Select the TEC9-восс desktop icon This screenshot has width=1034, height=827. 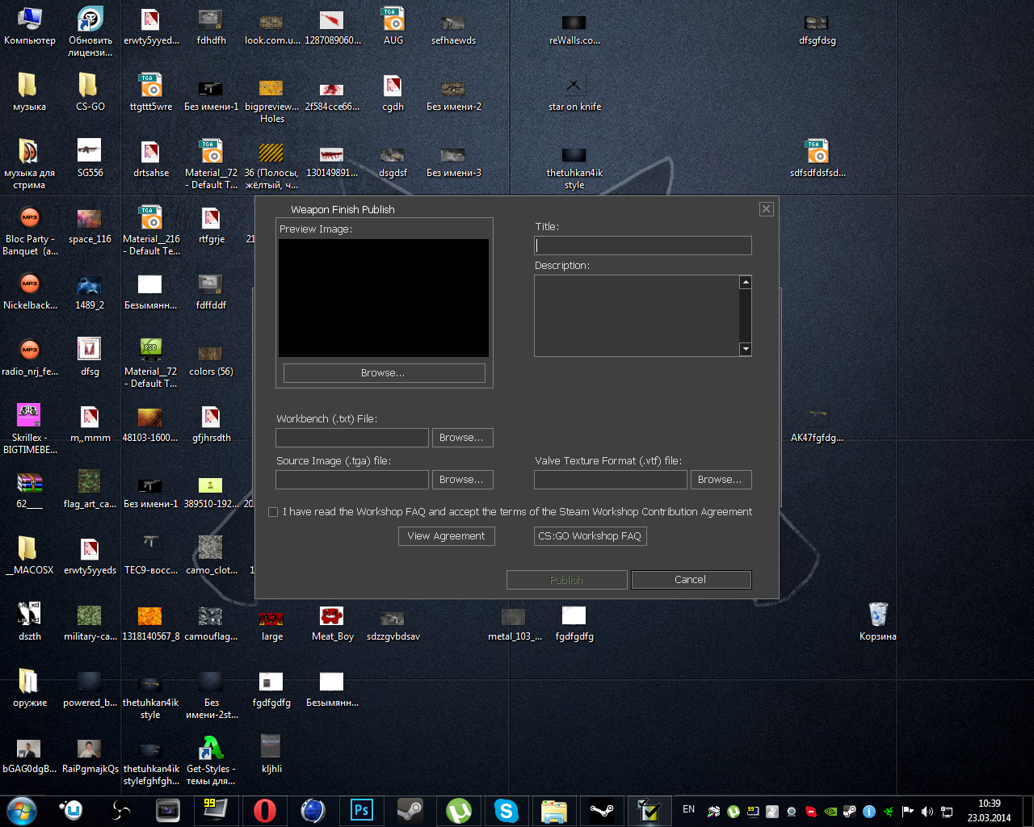click(x=151, y=556)
